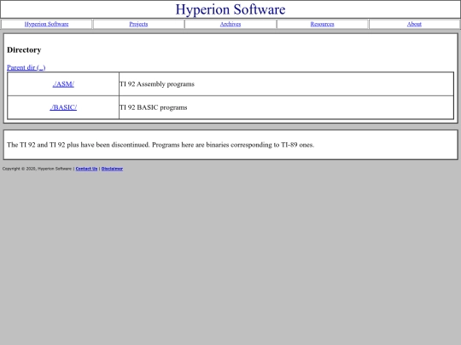Viewport: 461px width, 345px height.
Task: Click the Contact Us footer link
Action: tap(86, 169)
